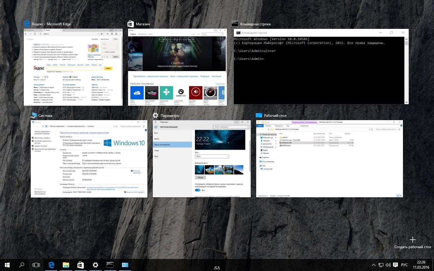Image resolution: width=434 pixels, height=271 pixels.
Task: Open the Фото dropdown under Фон
Action: (212, 156)
